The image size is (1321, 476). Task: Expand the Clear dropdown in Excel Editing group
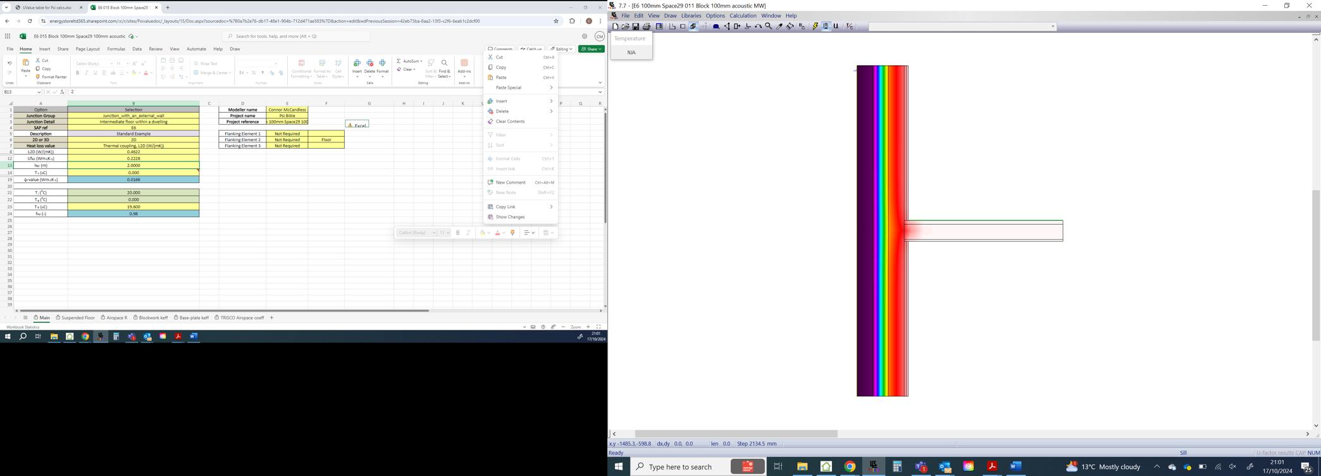pyautogui.click(x=414, y=70)
